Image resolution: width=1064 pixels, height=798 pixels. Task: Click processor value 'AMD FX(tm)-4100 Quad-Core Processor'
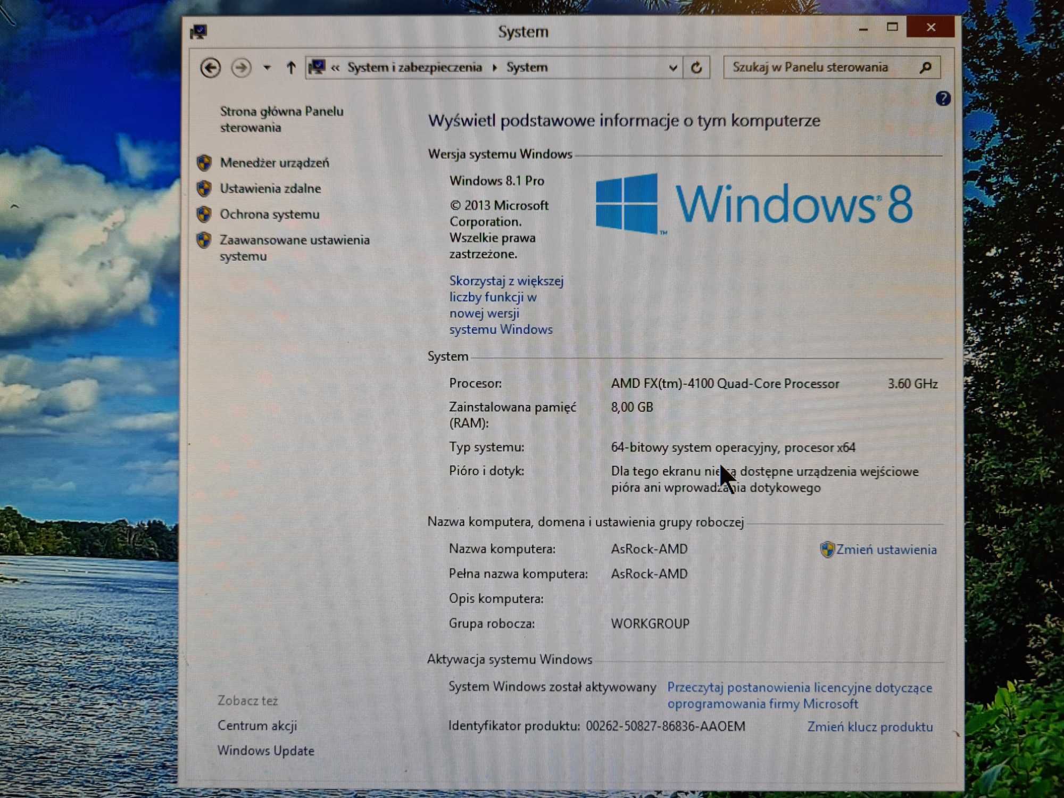725,384
